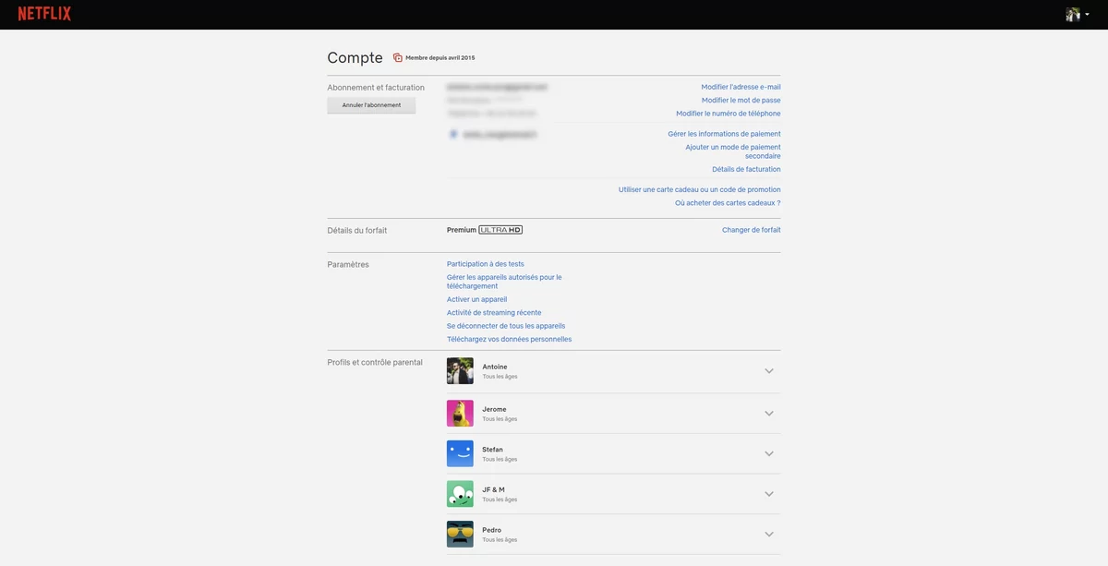The width and height of the screenshot is (1108, 566).
Task: Click the Détails du forfait section label
Action: [357, 231]
